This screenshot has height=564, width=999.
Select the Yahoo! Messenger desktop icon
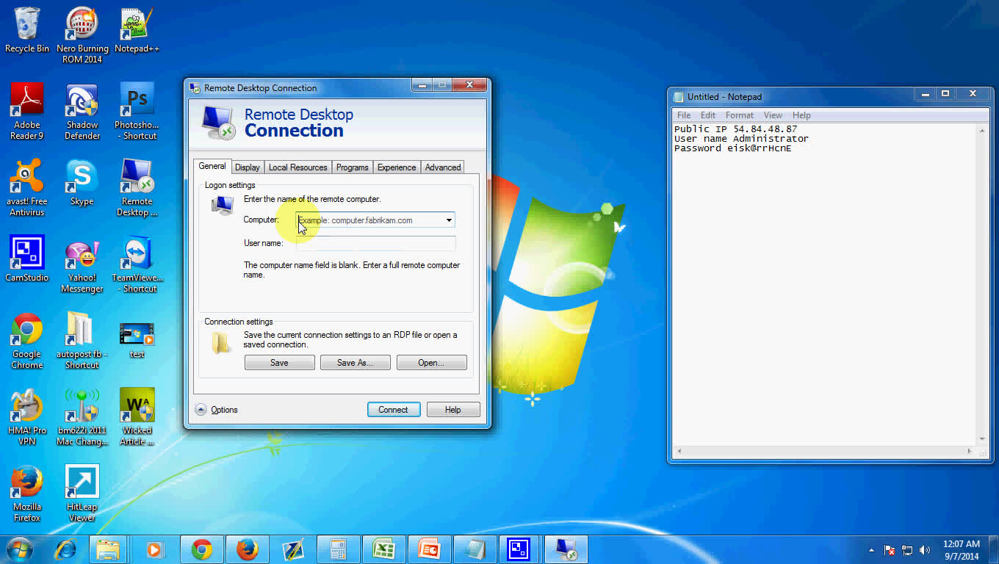pos(82,264)
